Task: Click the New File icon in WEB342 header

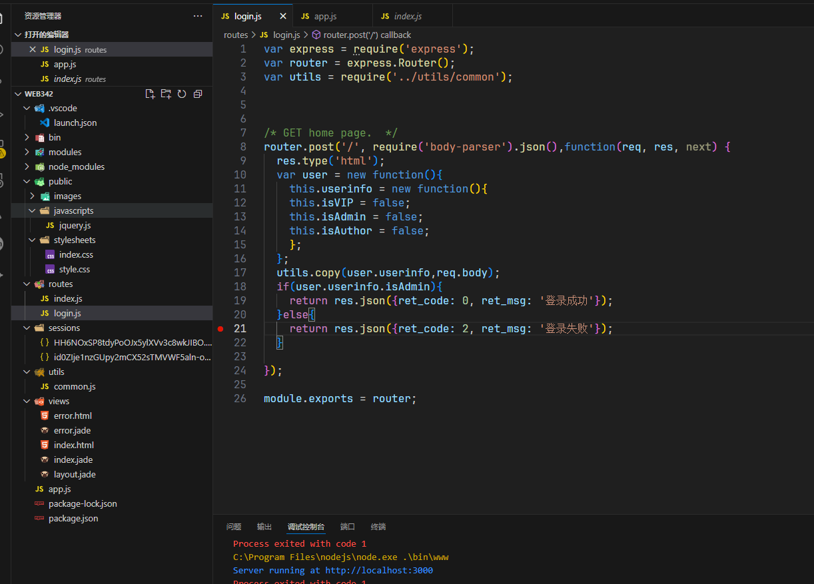Action: click(x=150, y=94)
